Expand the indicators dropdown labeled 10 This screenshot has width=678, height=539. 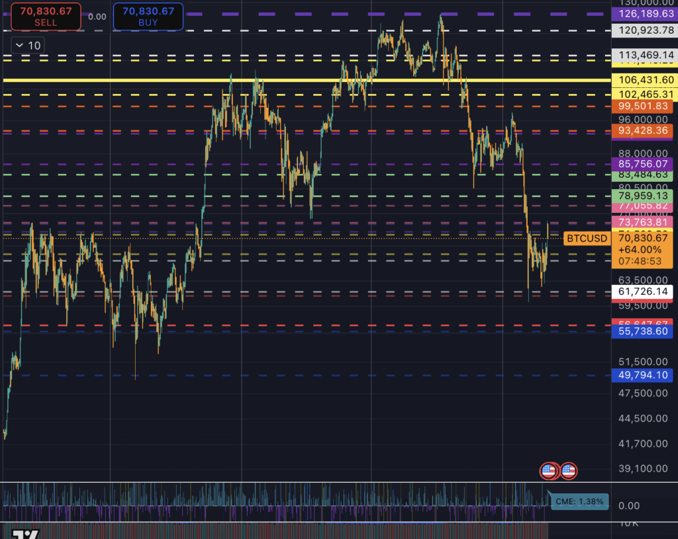(x=28, y=45)
